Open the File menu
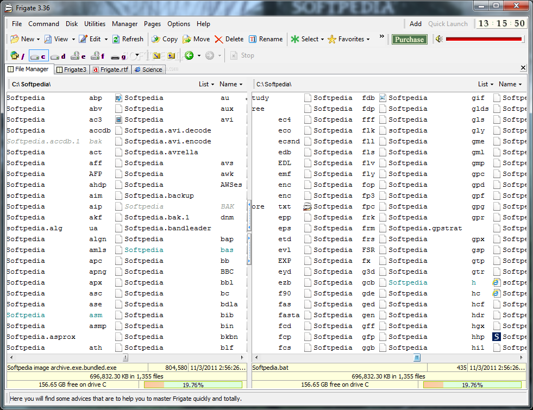 coord(17,24)
